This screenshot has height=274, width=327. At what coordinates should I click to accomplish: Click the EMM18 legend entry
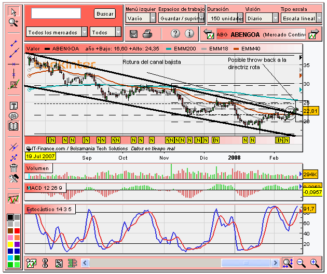coord(215,49)
